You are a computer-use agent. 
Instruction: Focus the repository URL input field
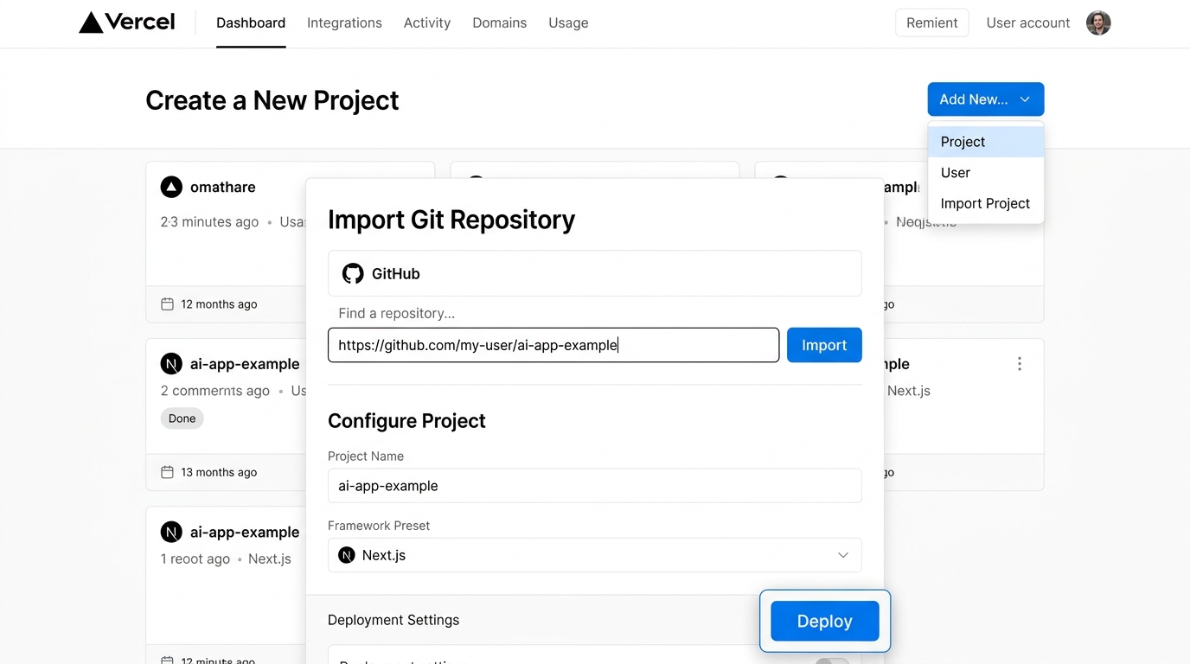click(553, 345)
